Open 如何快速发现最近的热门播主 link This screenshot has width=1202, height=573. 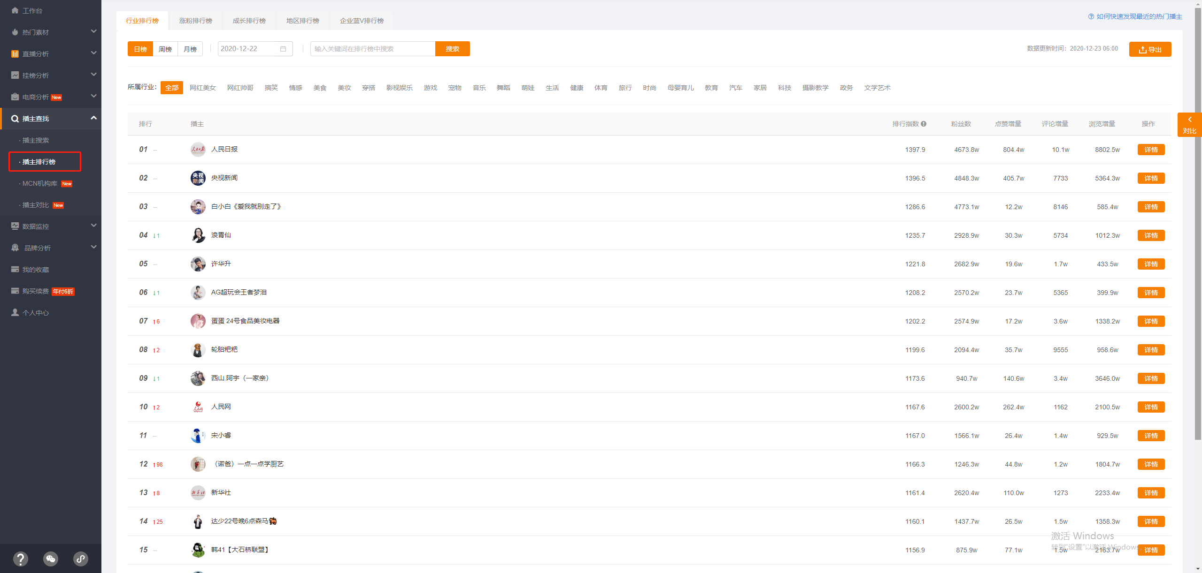point(1139,16)
